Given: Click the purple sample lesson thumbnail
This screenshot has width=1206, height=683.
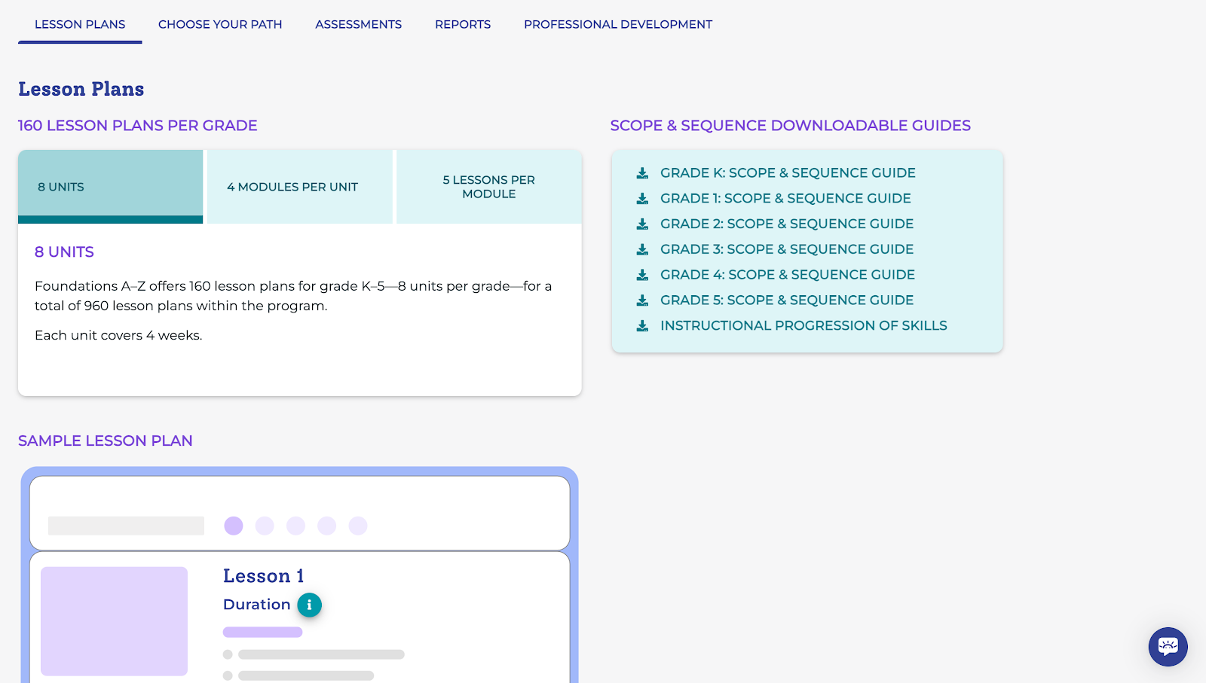Looking at the screenshot, I should coord(114,621).
